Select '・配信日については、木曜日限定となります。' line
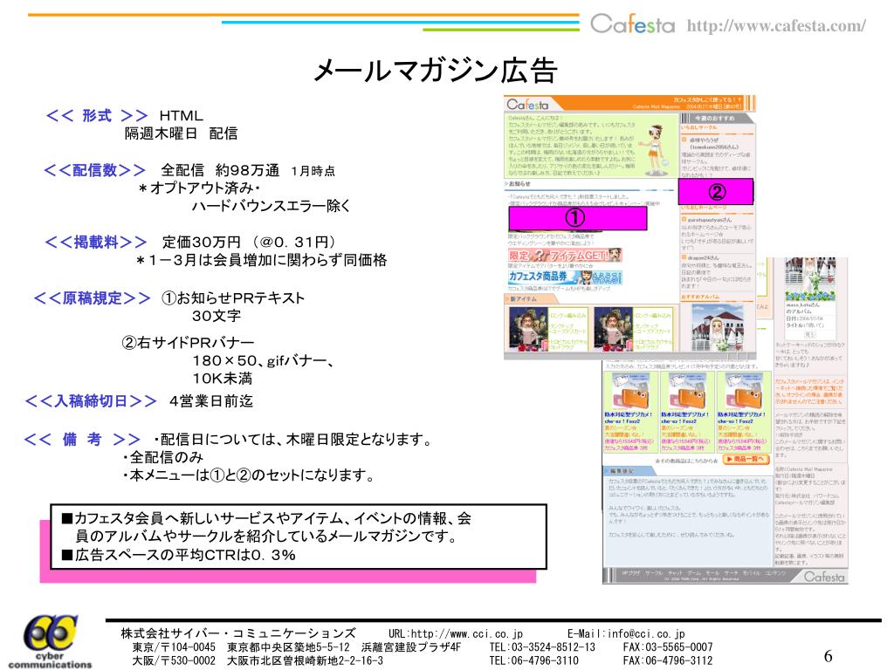Image resolution: width=894 pixels, height=670 pixels. click(293, 440)
